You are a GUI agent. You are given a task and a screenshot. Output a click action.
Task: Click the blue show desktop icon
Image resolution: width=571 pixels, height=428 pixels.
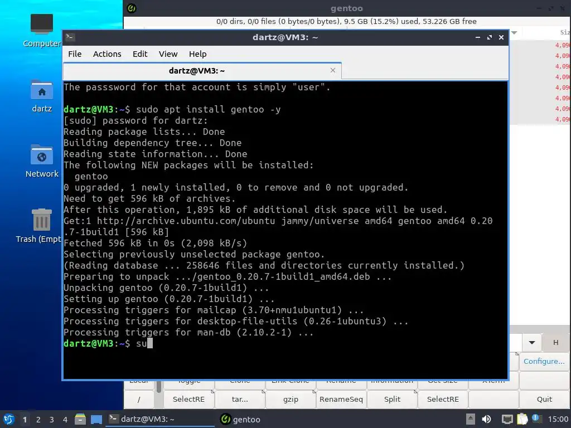point(96,419)
